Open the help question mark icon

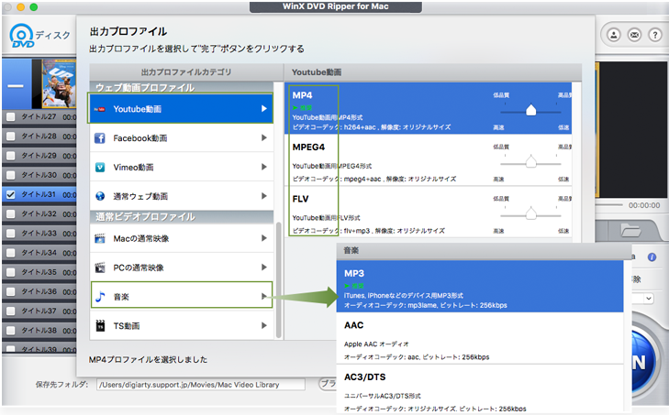tap(655, 35)
